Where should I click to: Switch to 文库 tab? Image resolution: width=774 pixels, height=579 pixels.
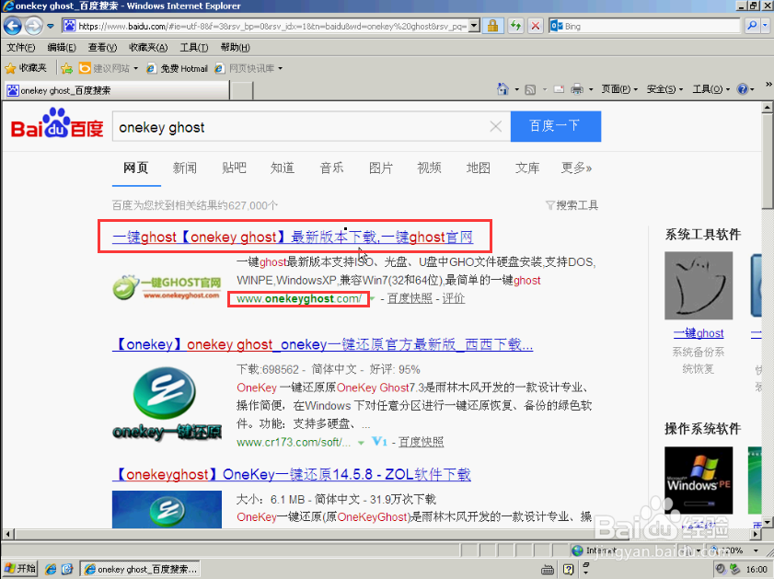527,168
